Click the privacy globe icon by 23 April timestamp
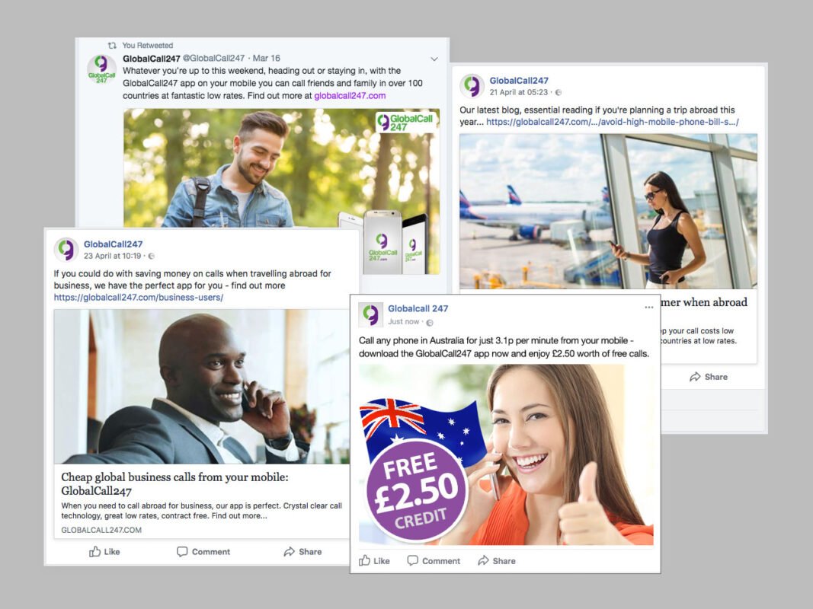The image size is (813, 609). [152, 257]
